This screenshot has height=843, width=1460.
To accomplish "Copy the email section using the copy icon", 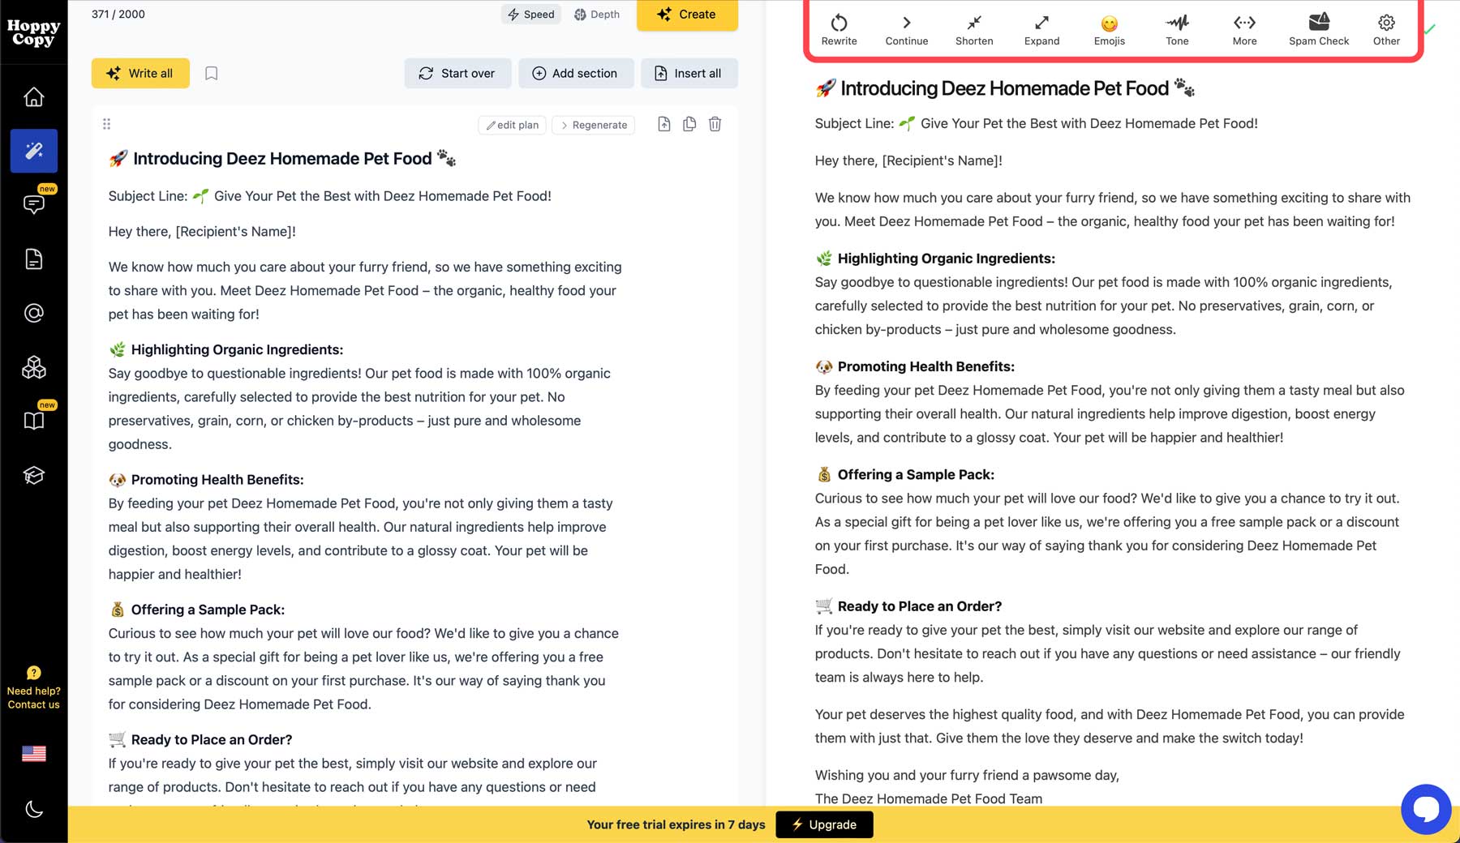I will pos(689,124).
